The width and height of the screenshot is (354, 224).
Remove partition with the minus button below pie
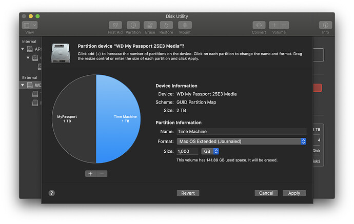(x=102, y=173)
